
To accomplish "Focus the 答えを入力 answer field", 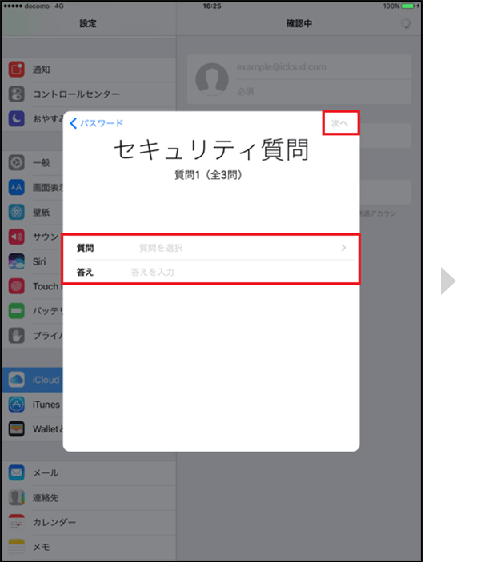I will click(211, 272).
